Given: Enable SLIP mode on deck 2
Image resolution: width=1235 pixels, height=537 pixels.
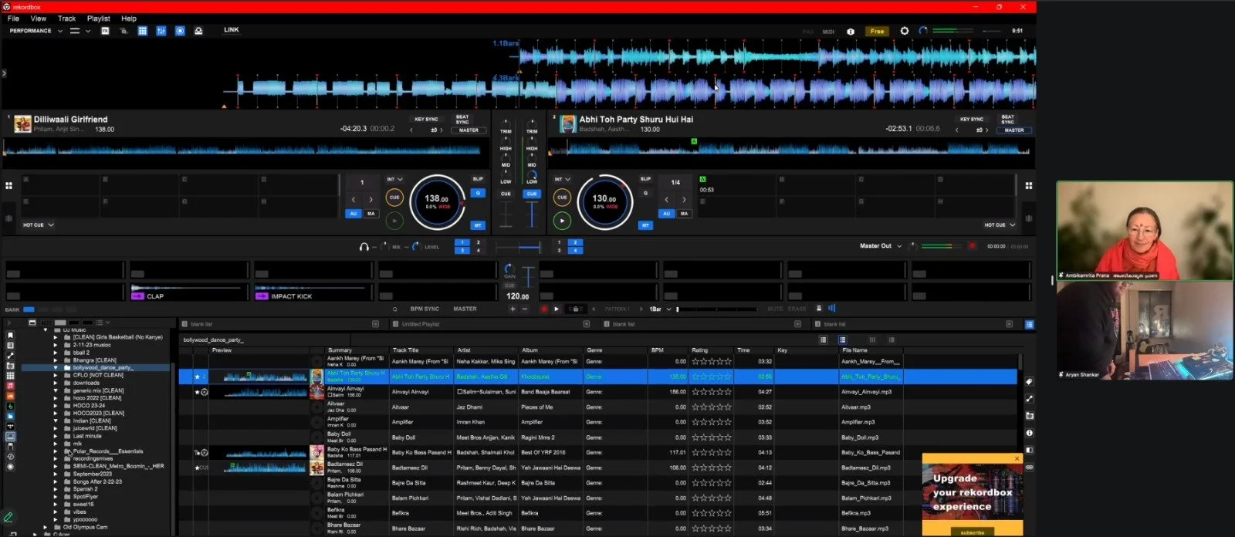Looking at the screenshot, I should 645,179.
